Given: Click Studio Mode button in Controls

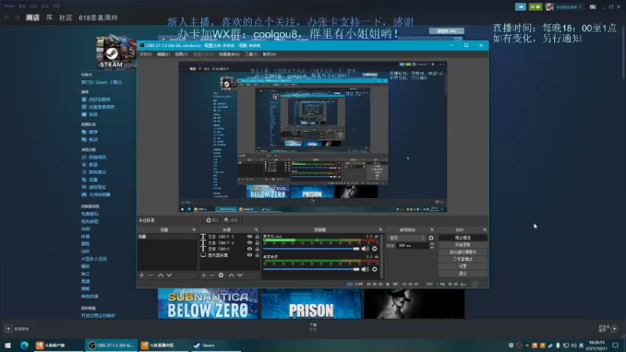Looking at the screenshot, I should (x=462, y=259).
